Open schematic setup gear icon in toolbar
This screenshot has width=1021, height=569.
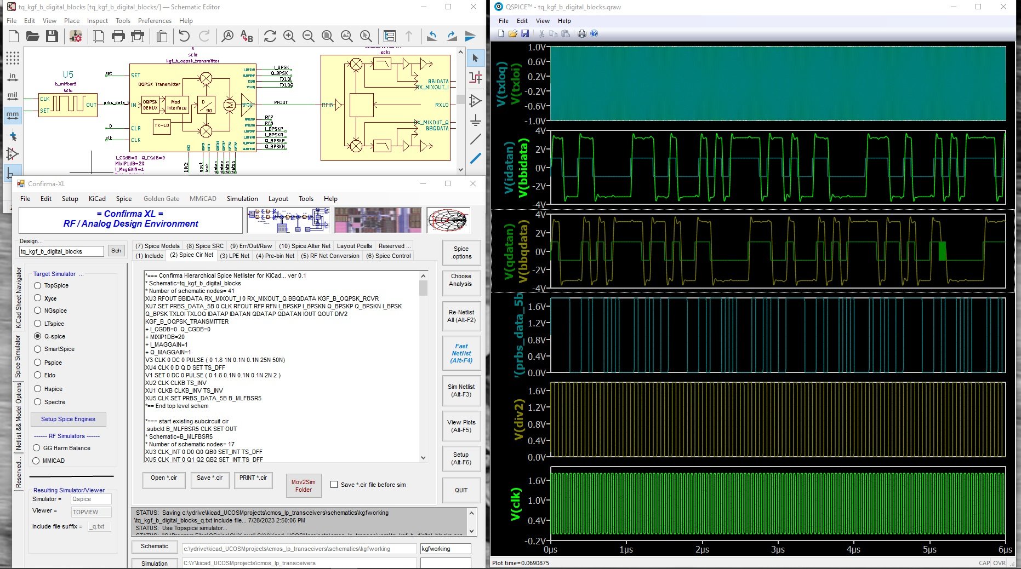tap(76, 37)
